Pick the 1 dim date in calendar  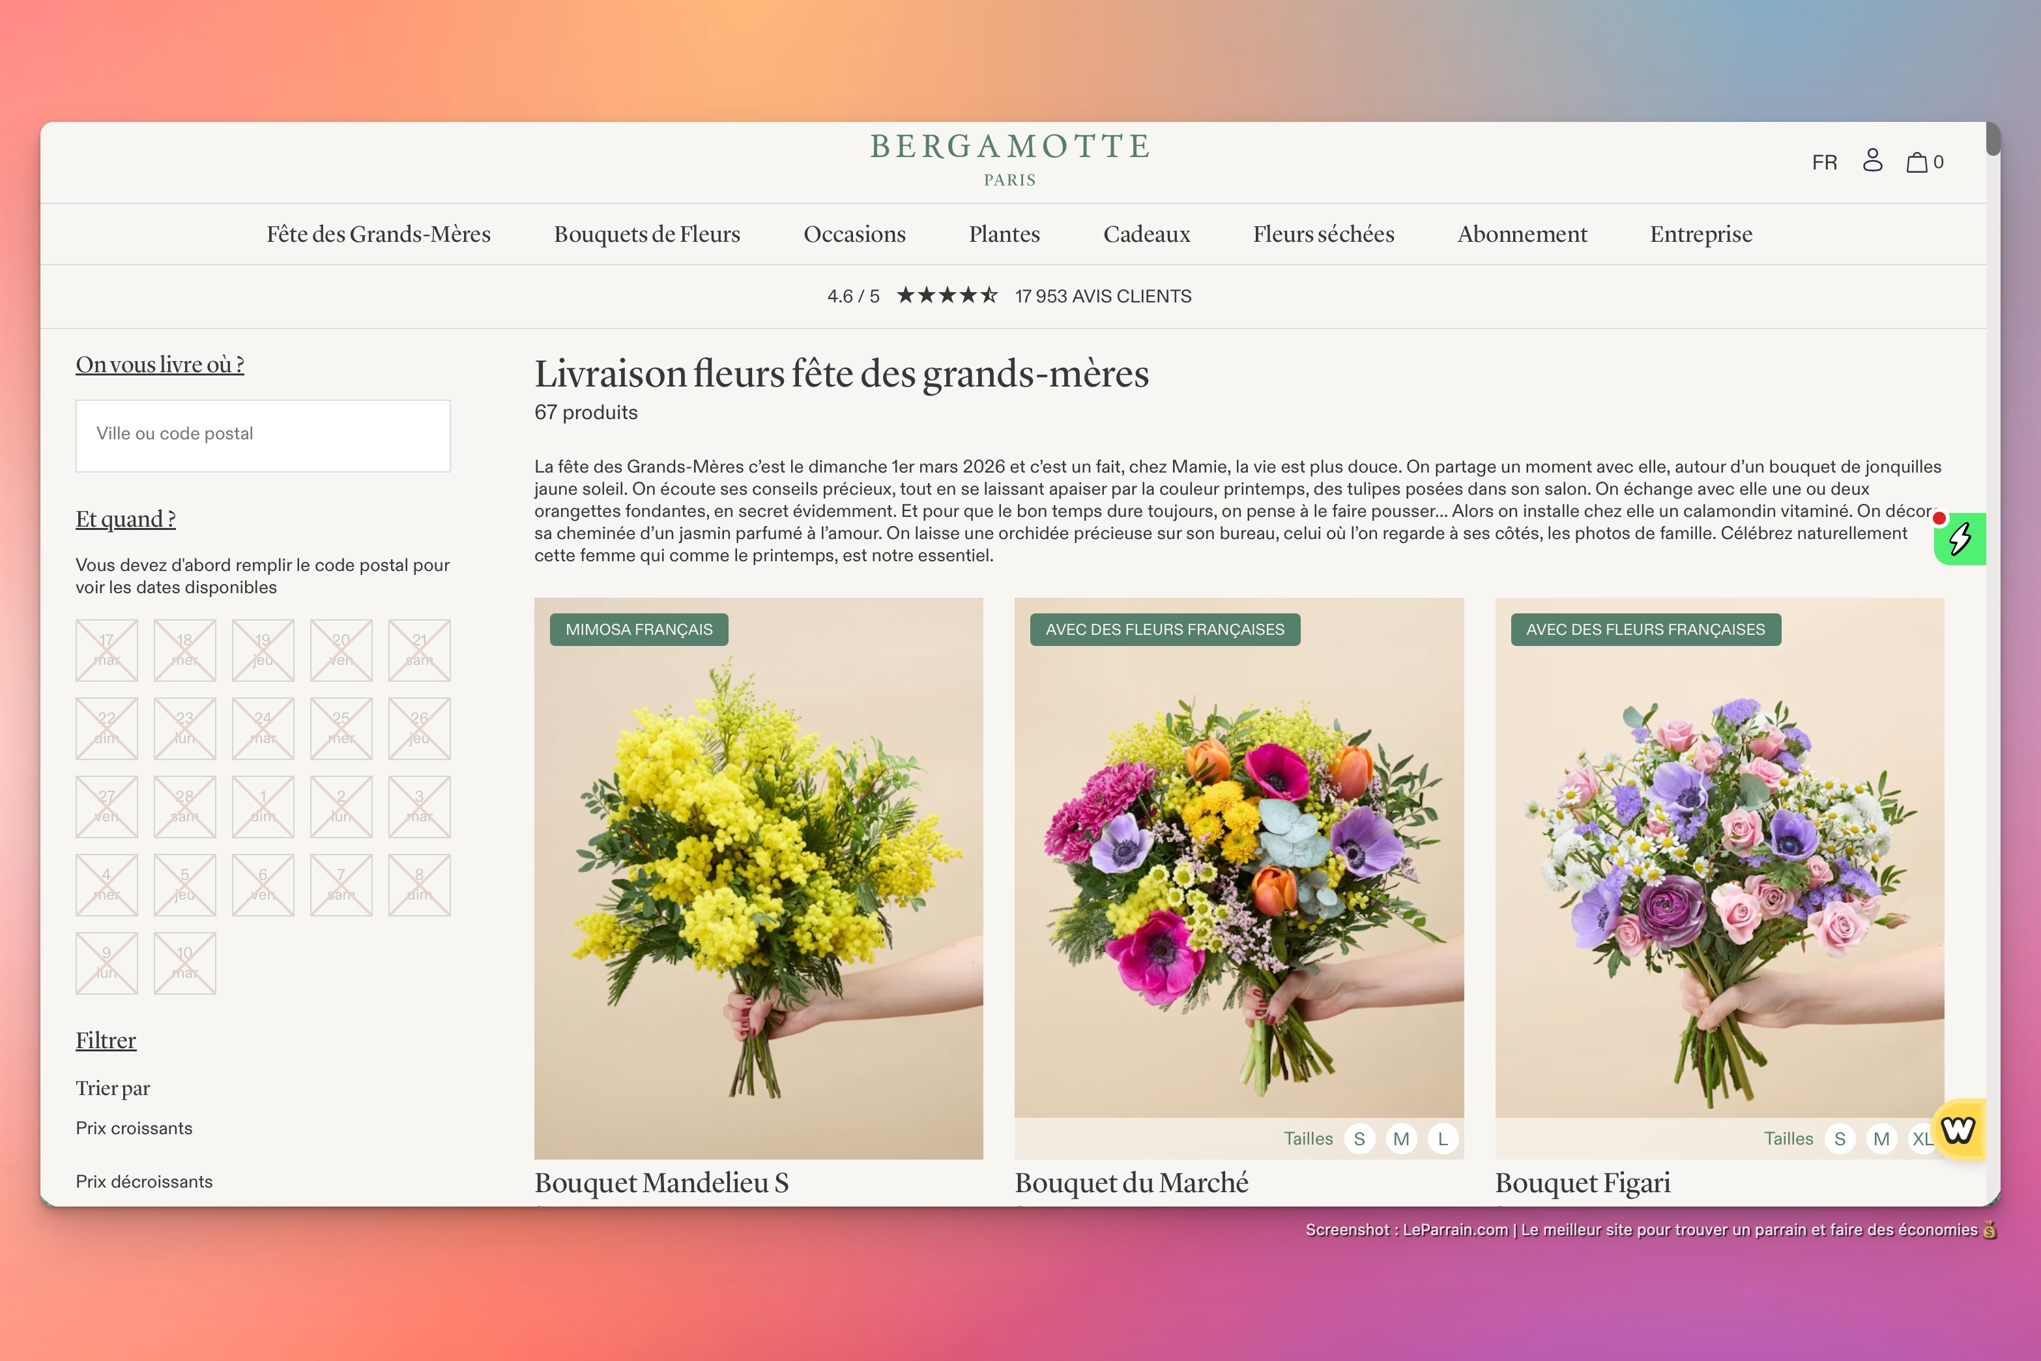click(263, 806)
